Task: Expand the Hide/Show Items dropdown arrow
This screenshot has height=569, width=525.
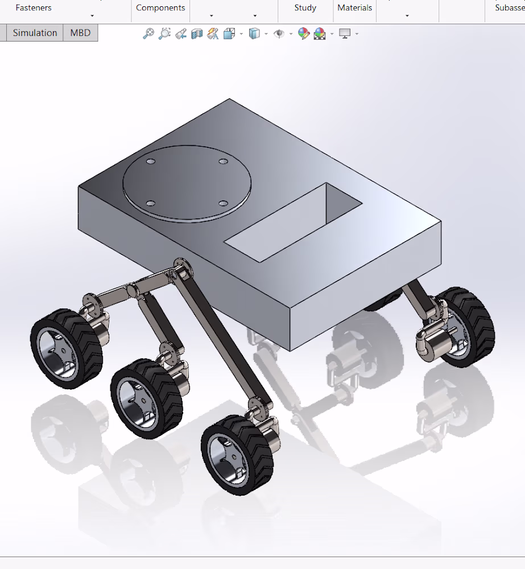Action: click(291, 34)
